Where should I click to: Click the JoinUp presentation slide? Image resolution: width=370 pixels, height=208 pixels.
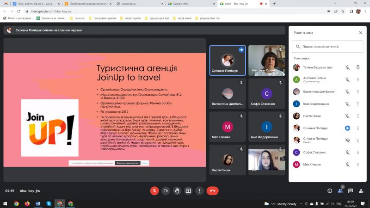(x=105, y=110)
